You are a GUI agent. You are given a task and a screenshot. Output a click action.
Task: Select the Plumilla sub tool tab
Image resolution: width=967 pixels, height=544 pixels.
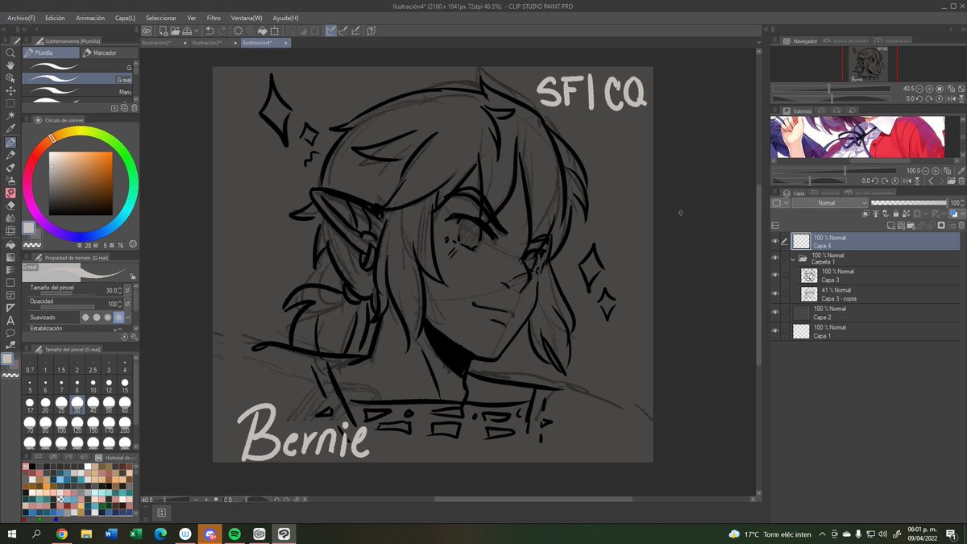click(x=50, y=52)
